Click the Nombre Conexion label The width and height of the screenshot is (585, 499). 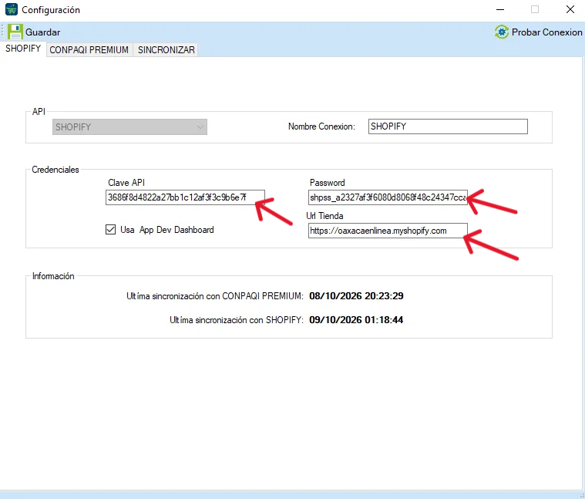[321, 126]
